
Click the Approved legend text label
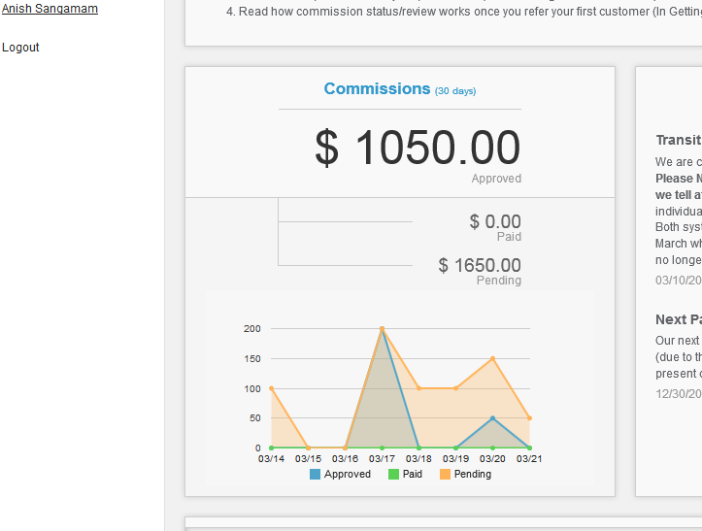pos(348,475)
